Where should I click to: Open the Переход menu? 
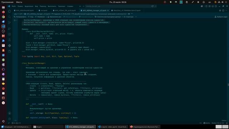click(x=43, y=6)
